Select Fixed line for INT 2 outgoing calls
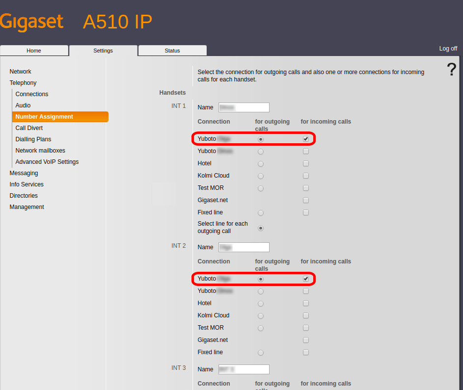The image size is (463, 390). click(x=260, y=353)
